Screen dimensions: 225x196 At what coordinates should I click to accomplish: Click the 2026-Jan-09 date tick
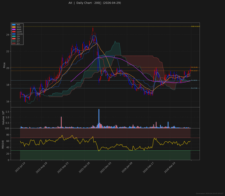(x=127, y=168)
